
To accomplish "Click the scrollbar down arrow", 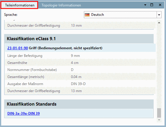I will click(159, 120).
